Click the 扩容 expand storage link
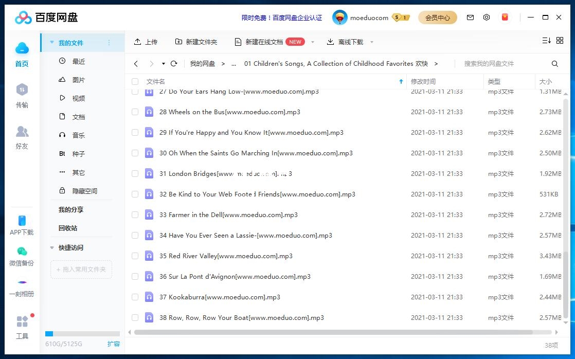575x359 pixels. point(113,344)
